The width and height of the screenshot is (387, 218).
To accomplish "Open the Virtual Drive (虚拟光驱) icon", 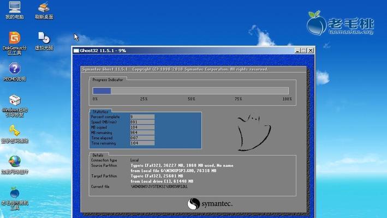I will click(x=44, y=41).
